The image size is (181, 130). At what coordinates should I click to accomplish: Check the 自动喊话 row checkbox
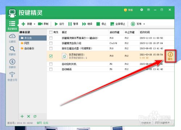[x=51, y=69]
